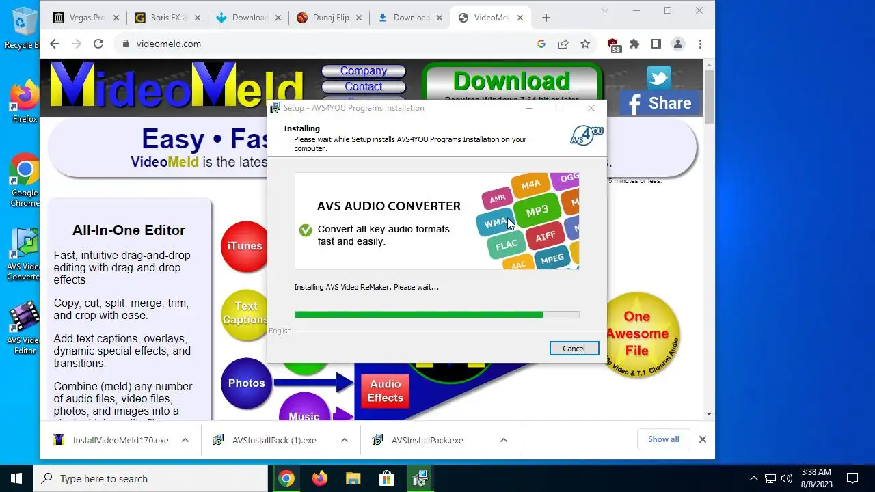Bookmark this page with the star icon
Image resolution: width=875 pixels, height=492 pixels.
(x=585, y=44)
